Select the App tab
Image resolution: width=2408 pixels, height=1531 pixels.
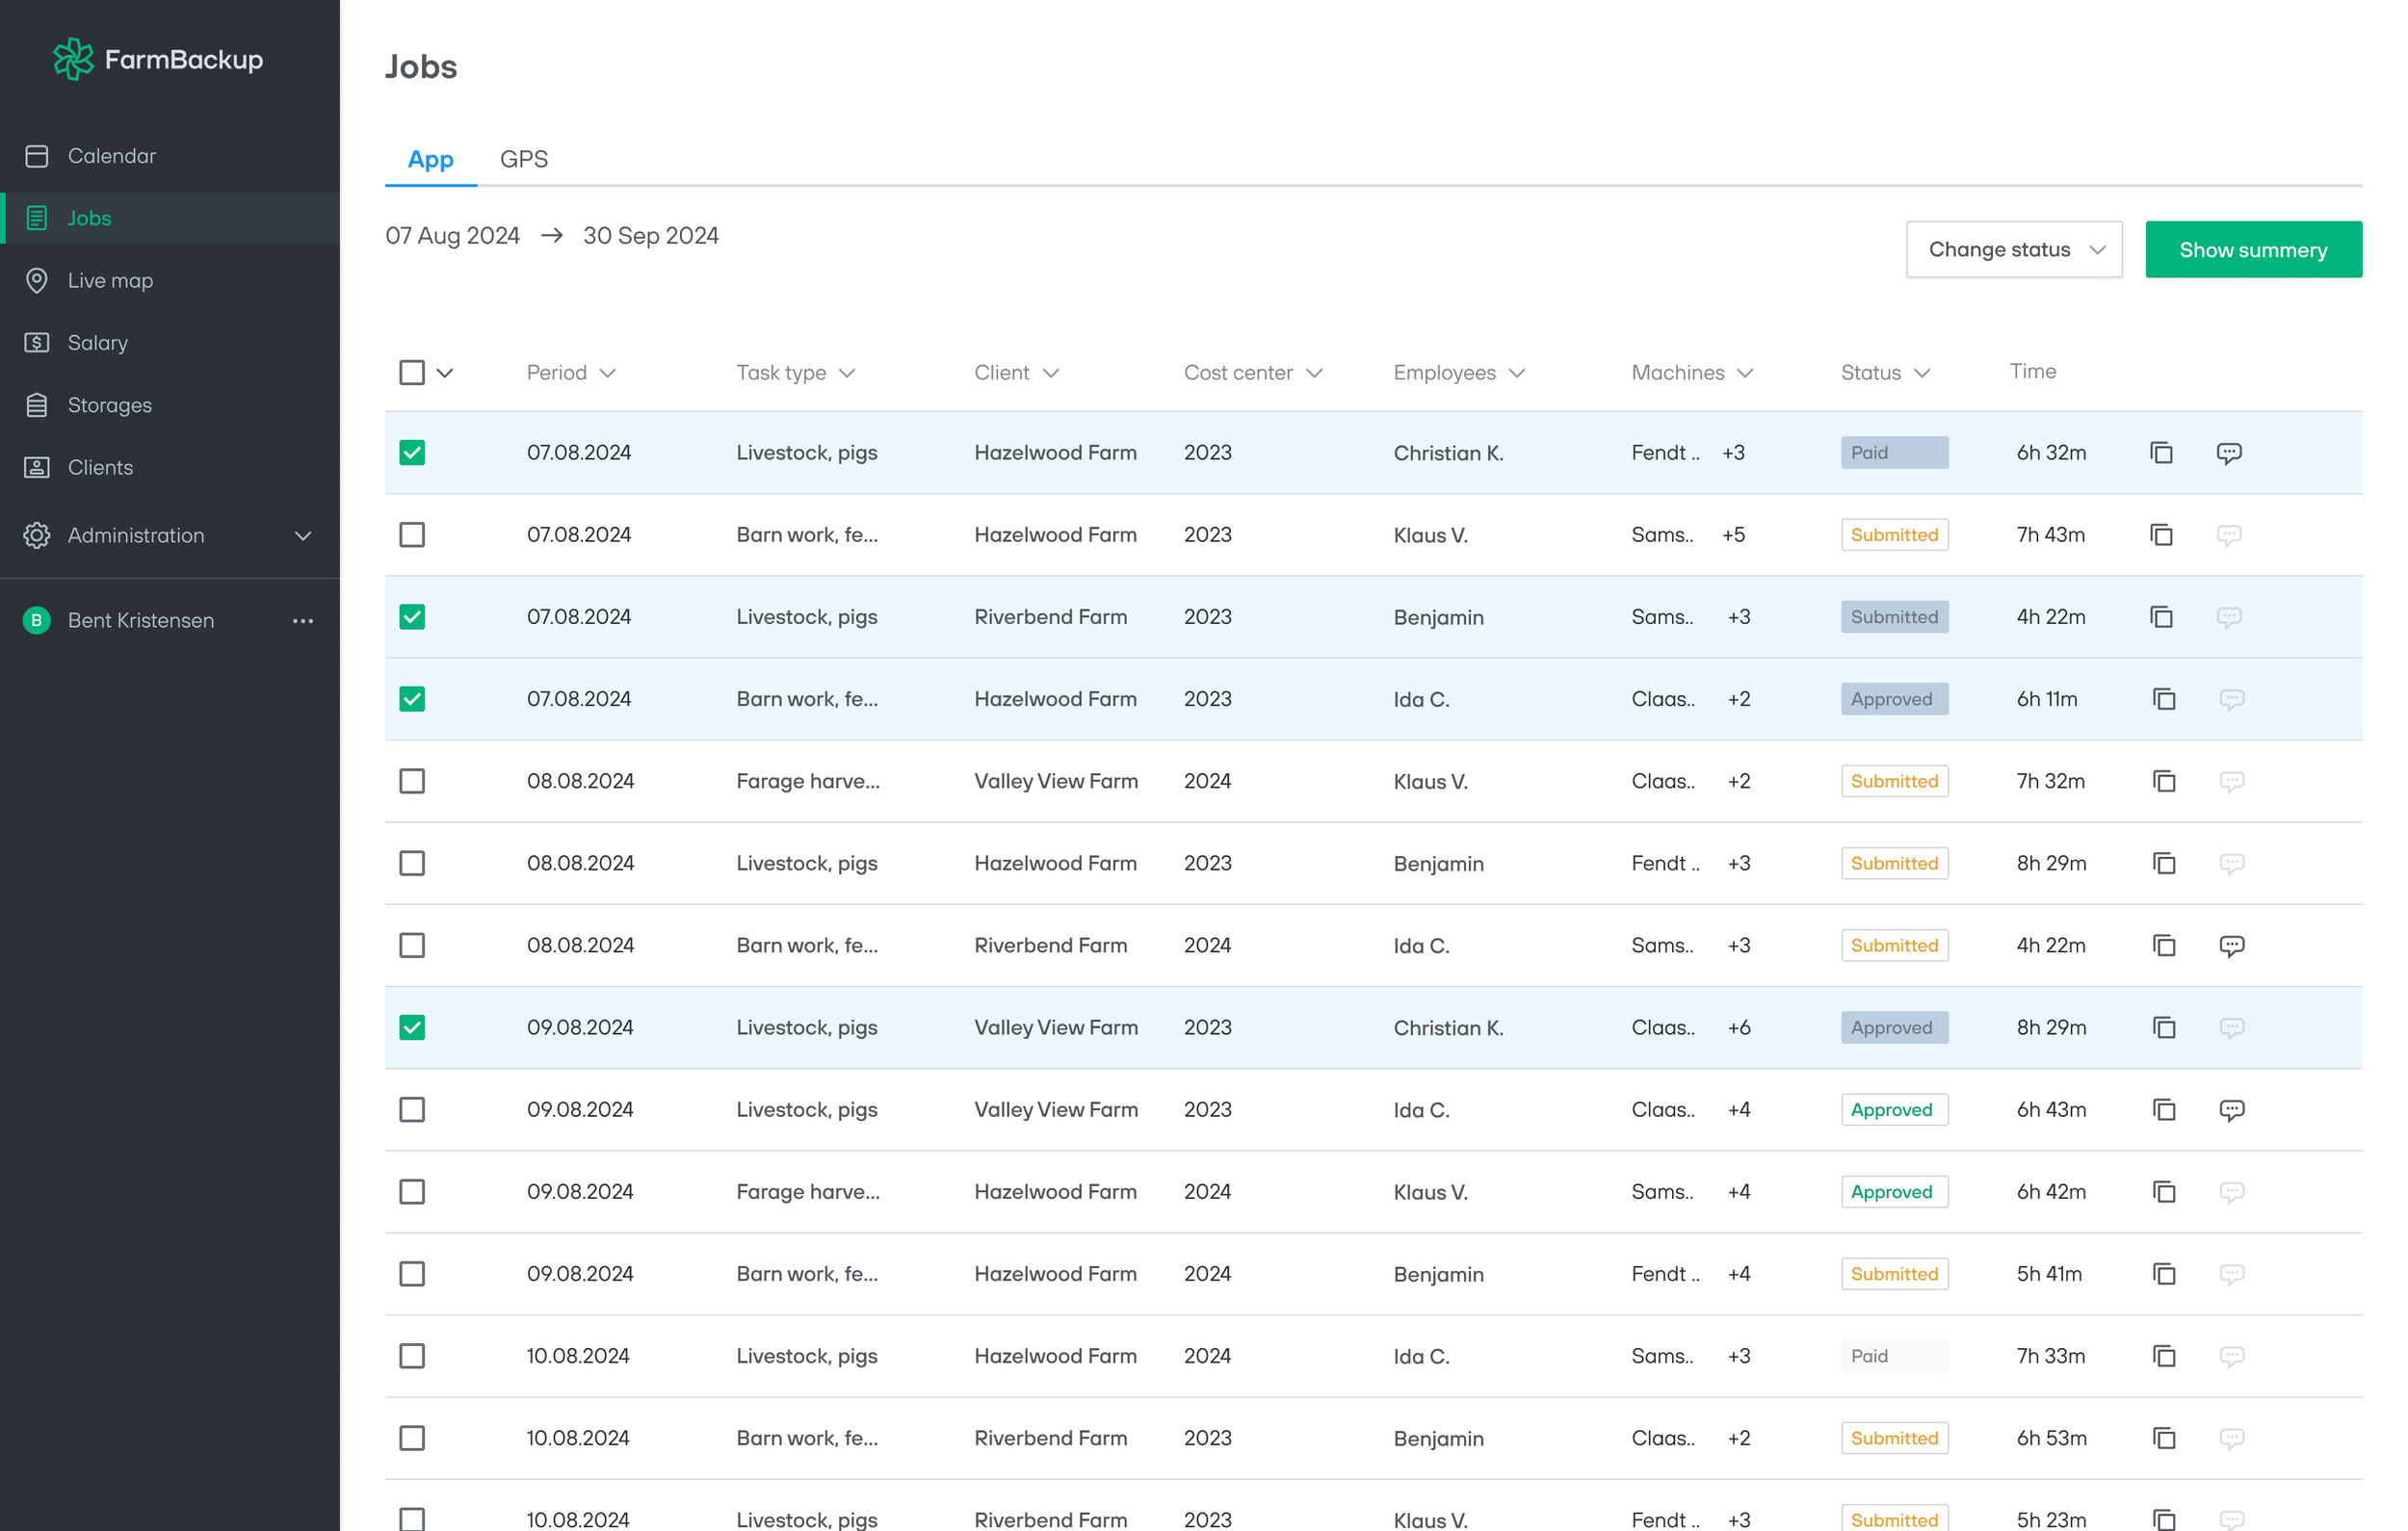tap(430, 159)
